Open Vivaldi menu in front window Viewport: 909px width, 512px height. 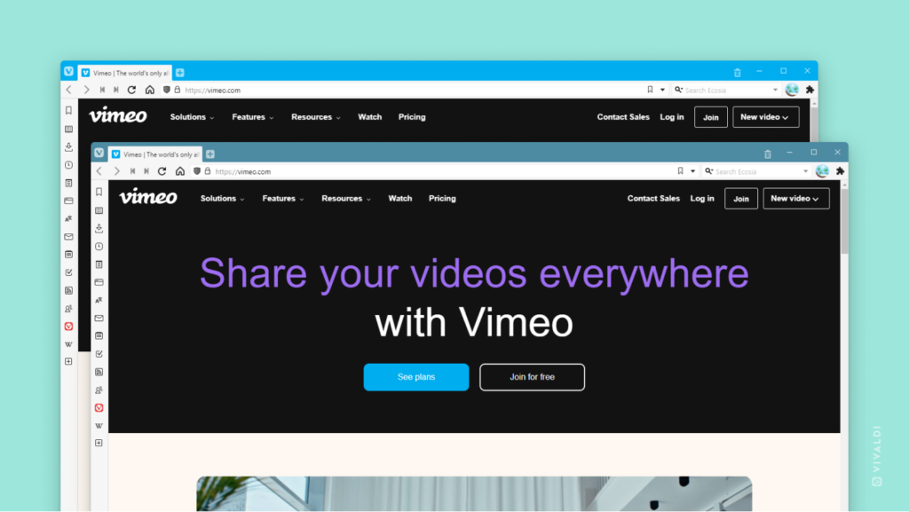[99, 153]
